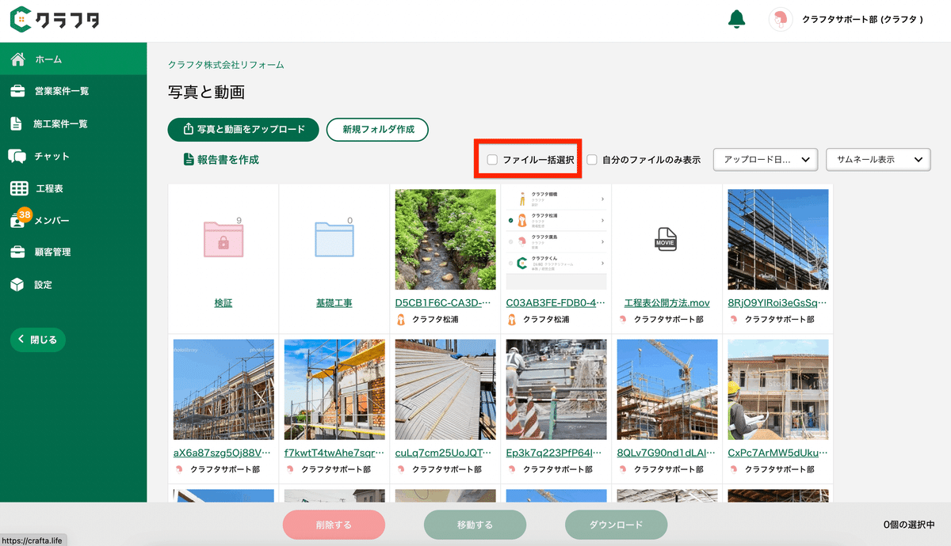
Task: Collapse sidebar with 閉じる button
Action: coord(38,339)
